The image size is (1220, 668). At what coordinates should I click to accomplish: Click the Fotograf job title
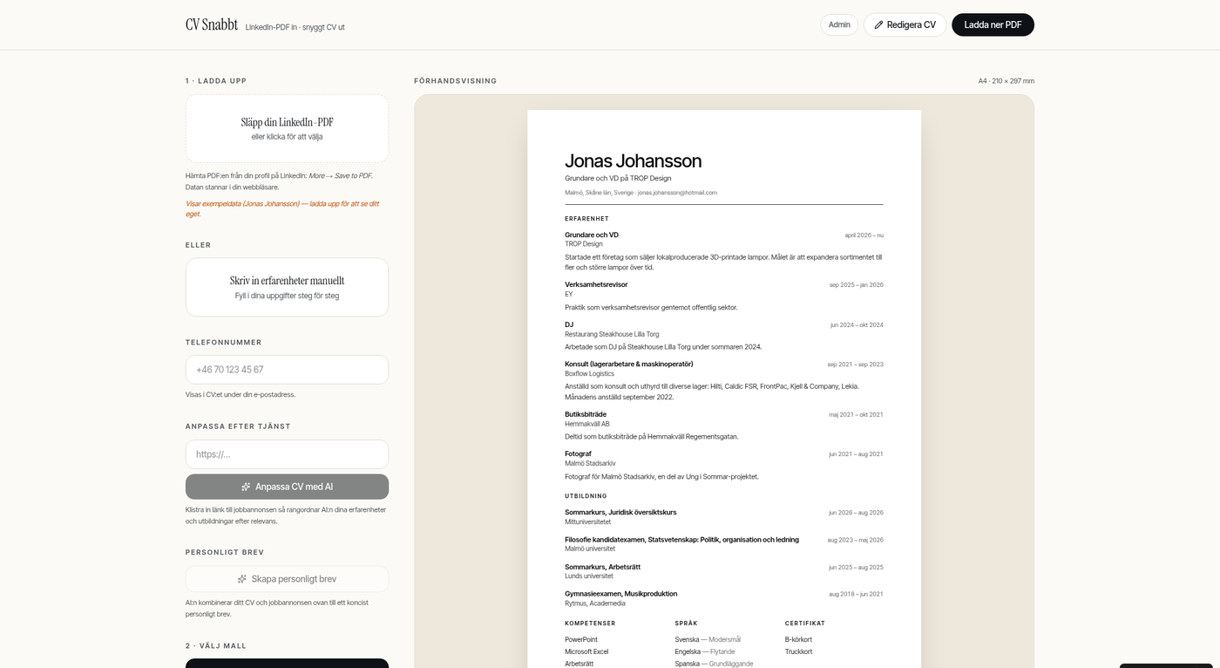tap(578, 453)
